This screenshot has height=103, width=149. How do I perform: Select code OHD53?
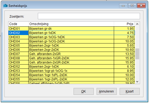click(19, 71)
